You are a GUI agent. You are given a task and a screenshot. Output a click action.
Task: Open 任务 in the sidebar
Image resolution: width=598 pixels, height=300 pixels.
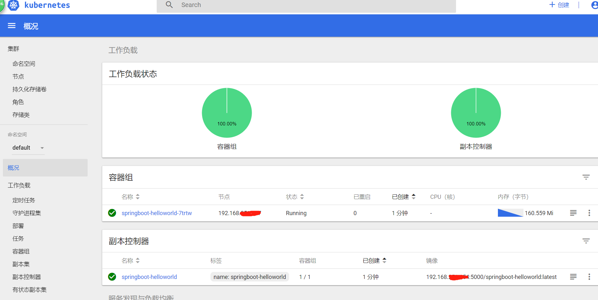[x=18, y=239]
